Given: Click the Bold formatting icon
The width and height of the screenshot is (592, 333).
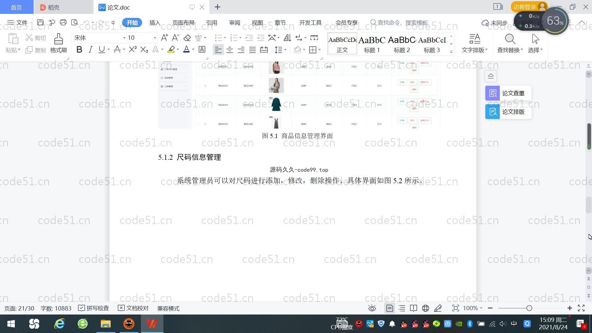Looking at the screenshot, I should point(79,50).
